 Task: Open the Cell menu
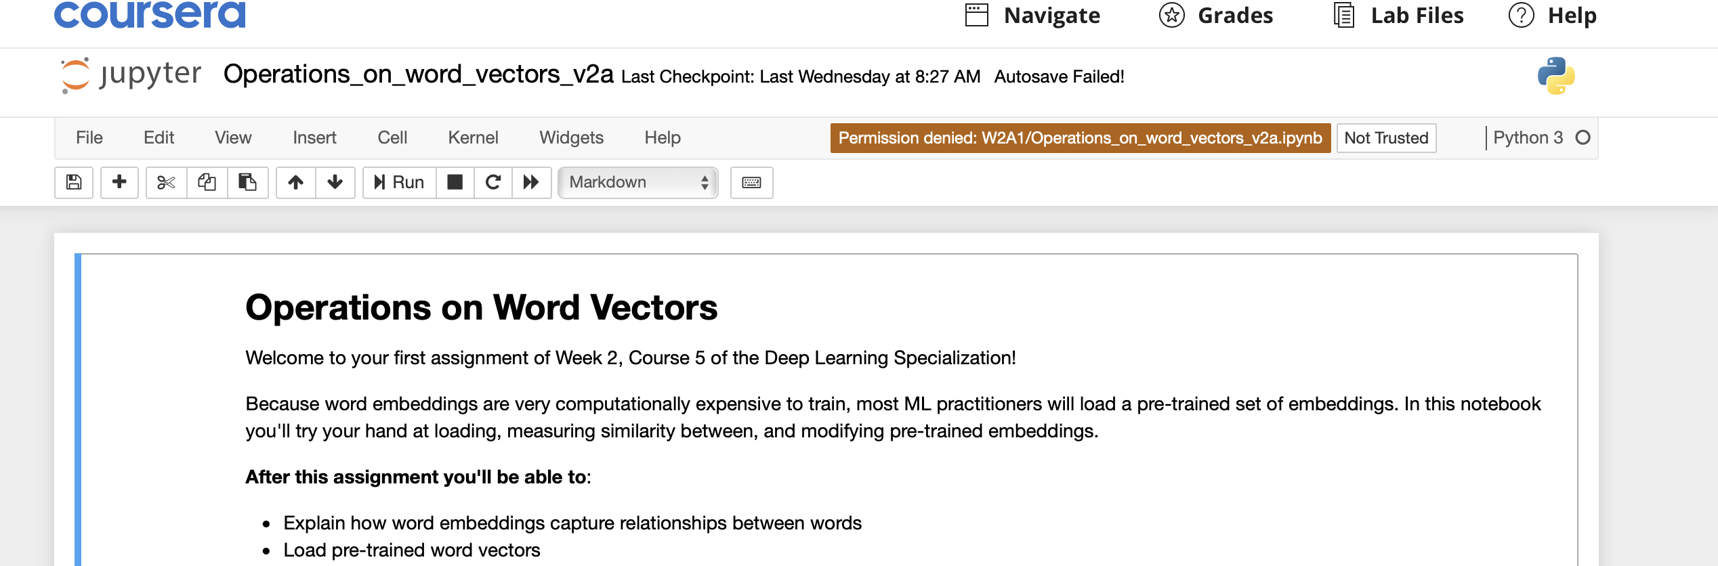392,137
